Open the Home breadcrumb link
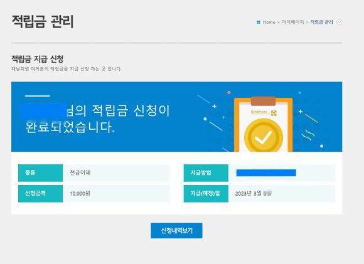The width and height of the screenshot is (364, 264). coord(269,22)
